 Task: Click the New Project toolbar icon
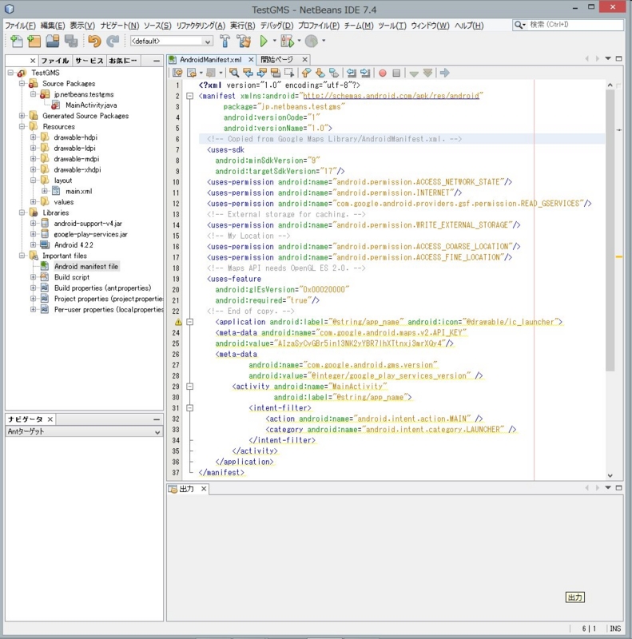34,41
